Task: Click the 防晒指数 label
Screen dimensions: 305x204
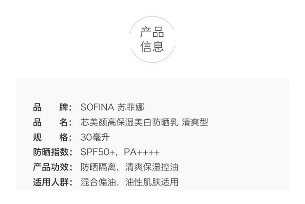Action: point(52,152)
